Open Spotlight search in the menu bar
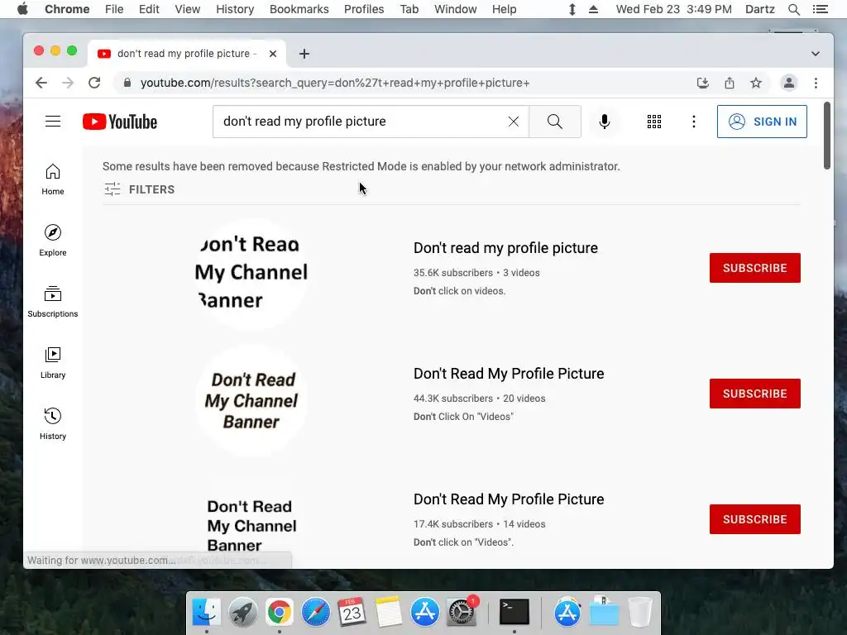The width and height of the screenshot is (847, 635). (793, 9)
